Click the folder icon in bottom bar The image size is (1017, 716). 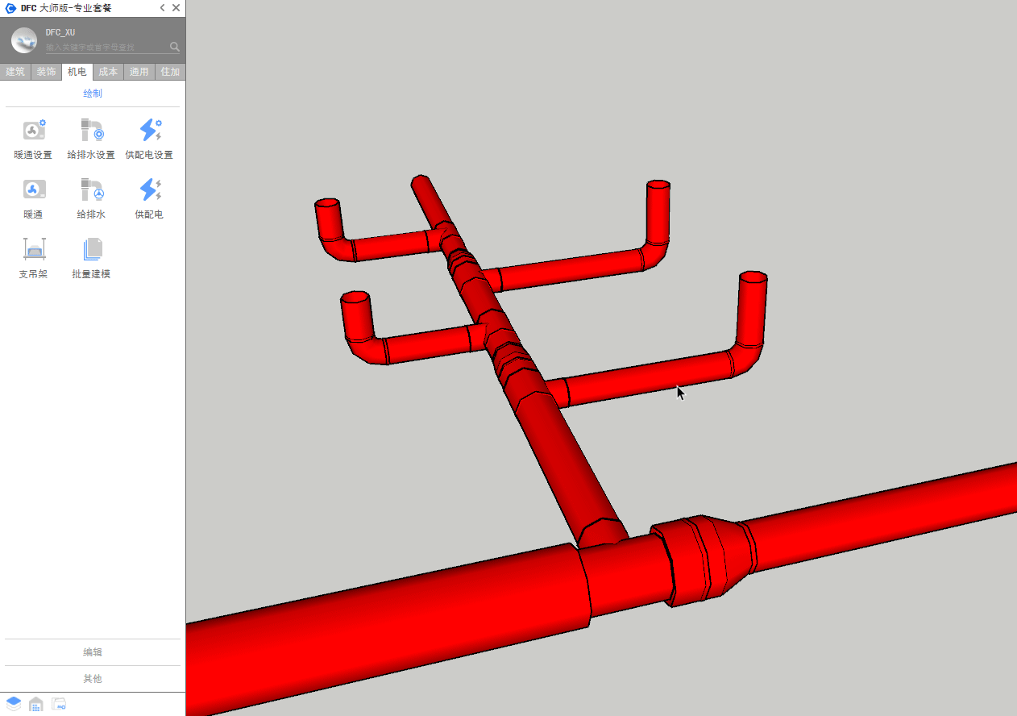pyautogui.click(x=59, y=704)
